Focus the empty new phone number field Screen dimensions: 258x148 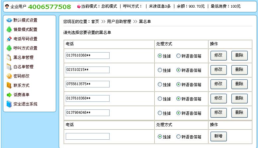pos(88,136)
